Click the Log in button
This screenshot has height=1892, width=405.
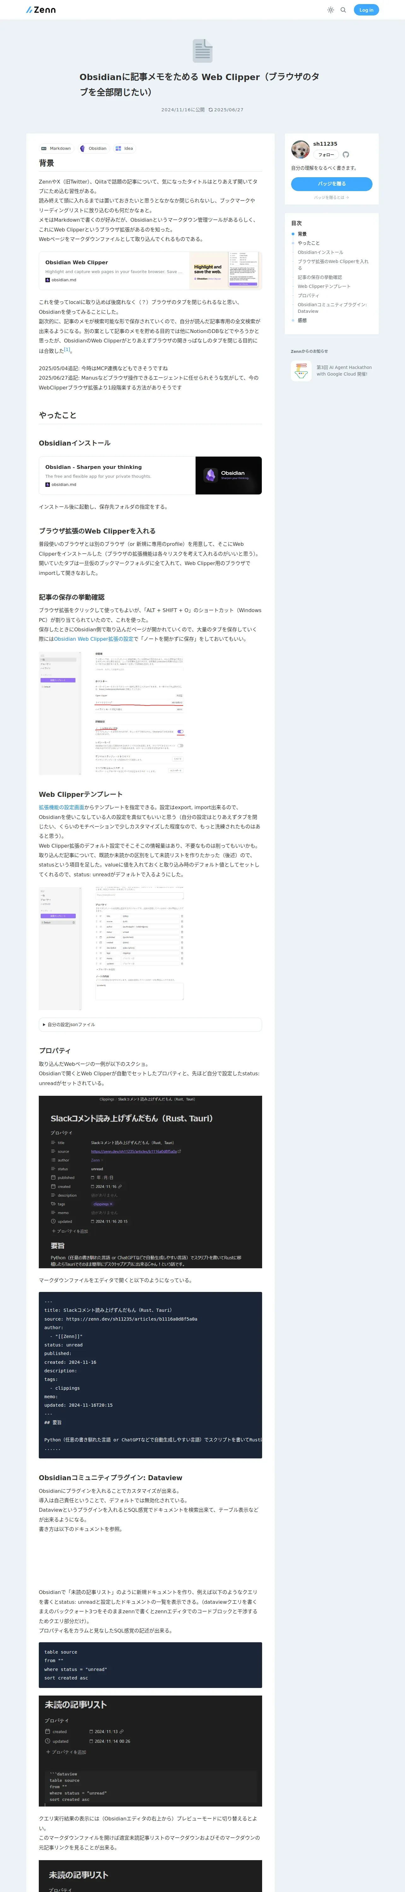tap(366, 9)
